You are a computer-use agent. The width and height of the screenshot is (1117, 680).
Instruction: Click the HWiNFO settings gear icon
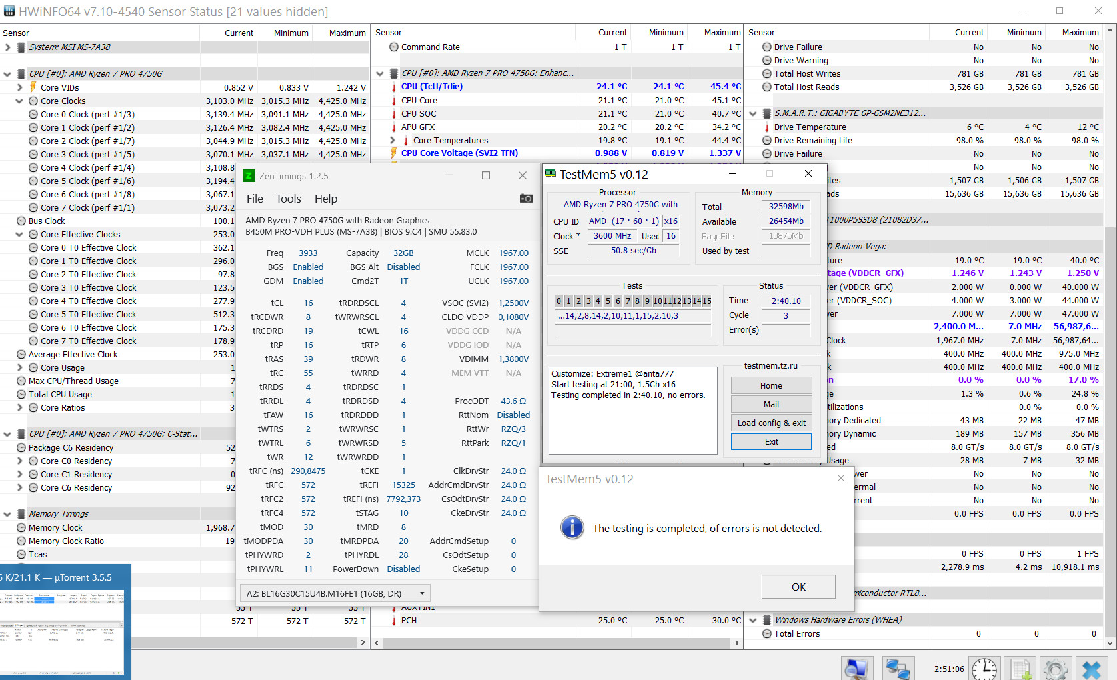pyautogui.click(x=1055, y=669)
